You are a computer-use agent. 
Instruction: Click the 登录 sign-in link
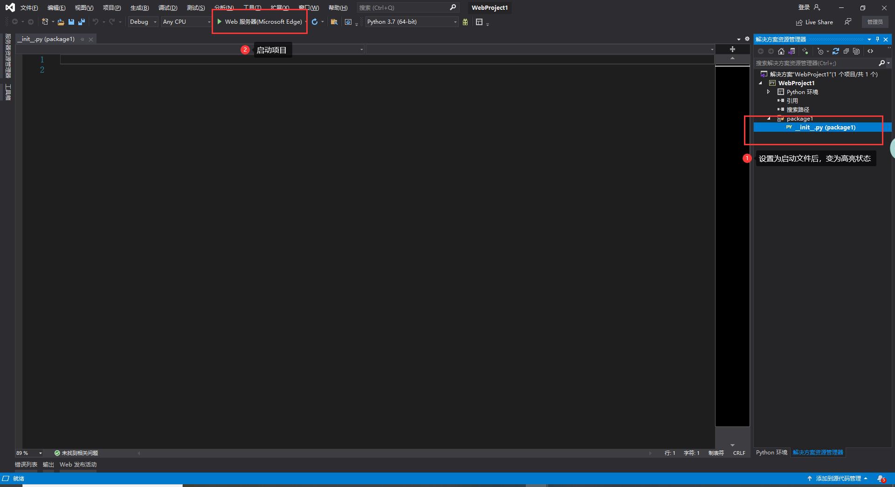[x=804, y=7]
